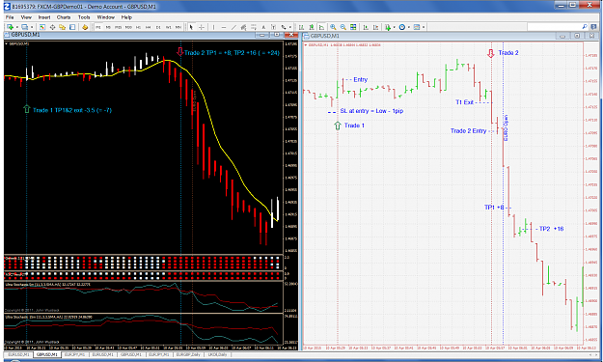Open the New Chart dropdown arrow
The width and height of the screenshot is (603, 362).
17,27
